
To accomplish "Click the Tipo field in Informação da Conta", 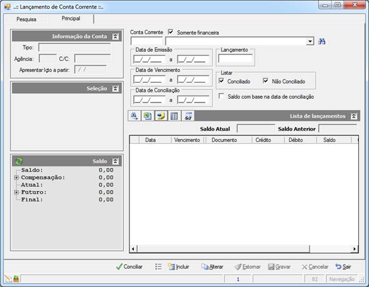I will (74, 48).
